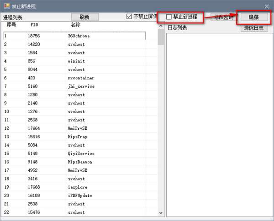Select WmiPrvSE with PID 17664
This screenshot has width=274, height=221.
[x=74, y=128]
